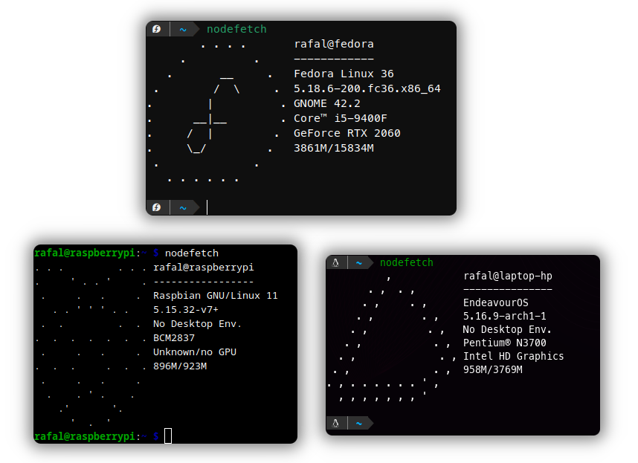
Task: Click the Pentium N3700 text
Action: click(x=505, y=343)
